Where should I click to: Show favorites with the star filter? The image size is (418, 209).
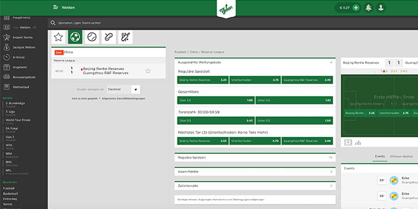pyautogui.click(x=58, y=37)
